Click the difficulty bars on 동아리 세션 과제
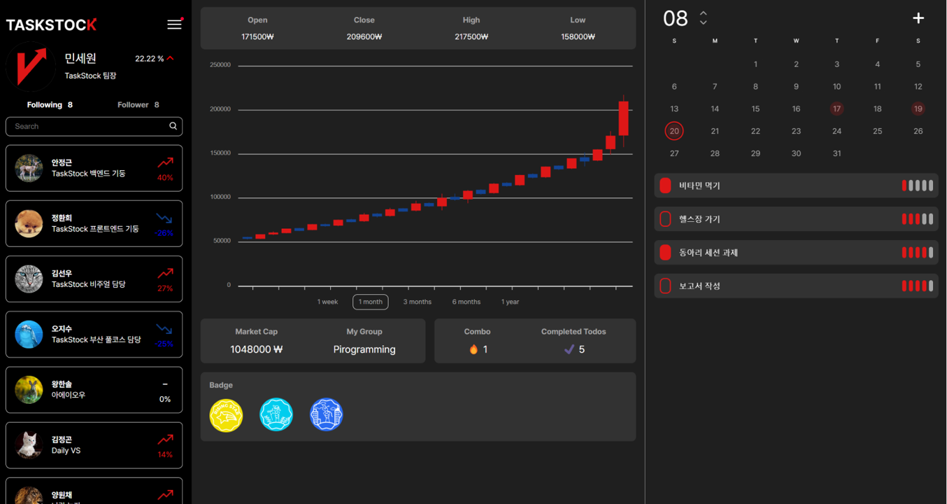This screenshot has width=947, height=504. click(917, 252)
